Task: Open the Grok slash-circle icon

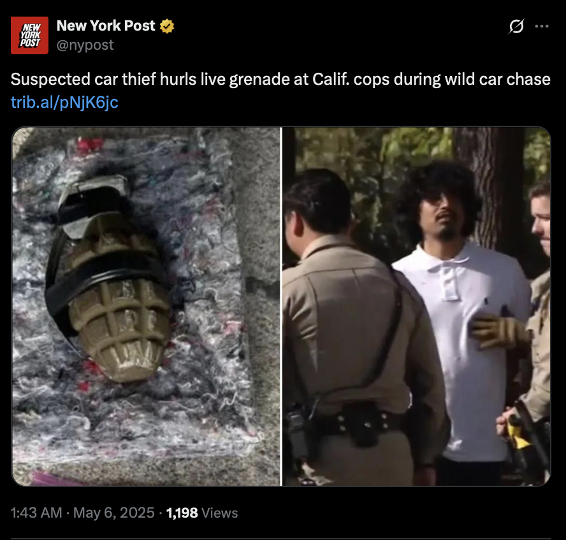Action: coord(516,26)
